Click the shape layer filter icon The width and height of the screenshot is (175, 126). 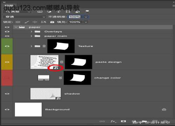point(68,12)
